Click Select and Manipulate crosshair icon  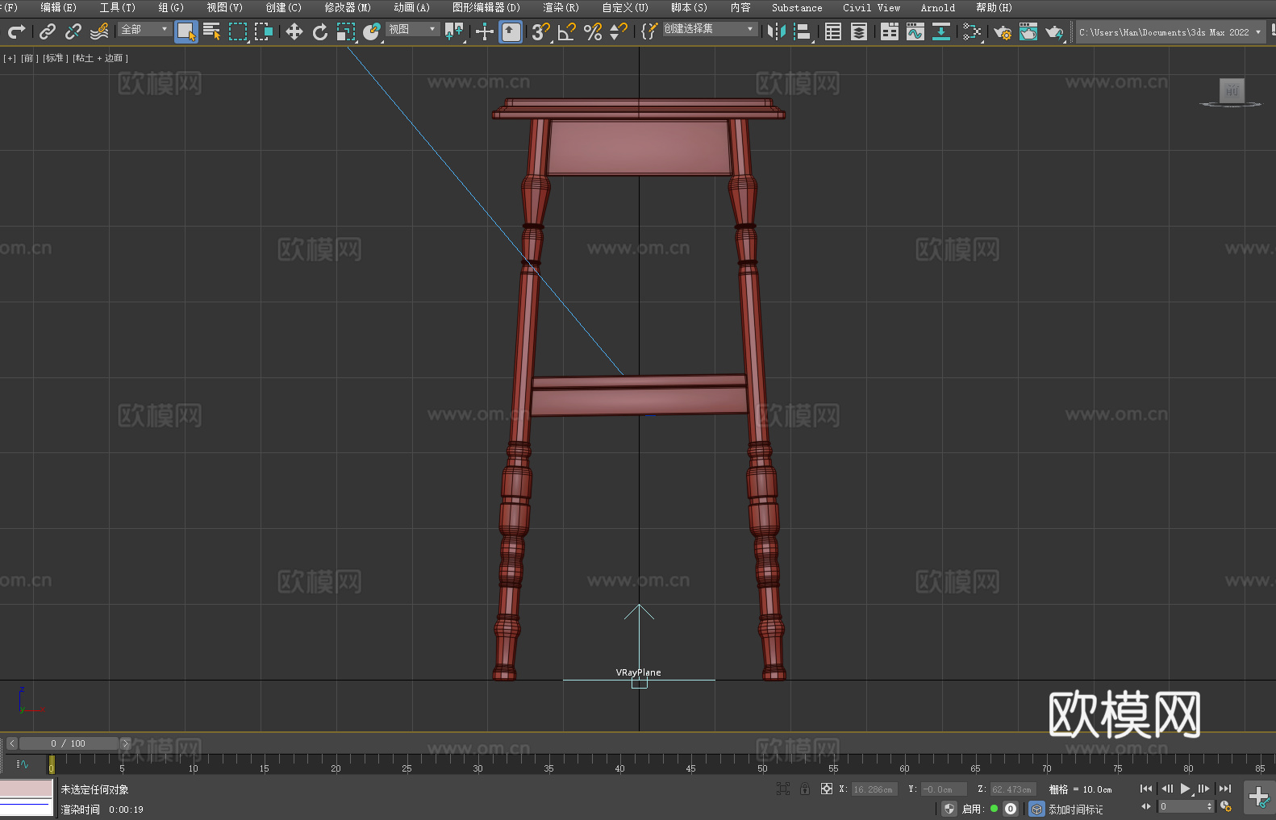(484, 31)
